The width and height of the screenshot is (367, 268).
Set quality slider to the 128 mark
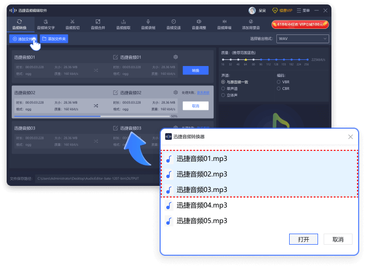click(x=276, y=60)
